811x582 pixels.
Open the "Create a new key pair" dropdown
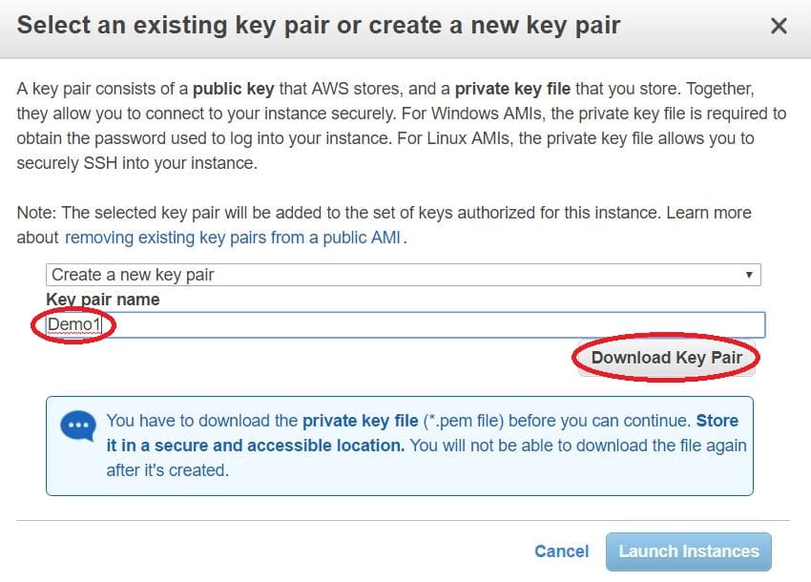tap(403, 275)
